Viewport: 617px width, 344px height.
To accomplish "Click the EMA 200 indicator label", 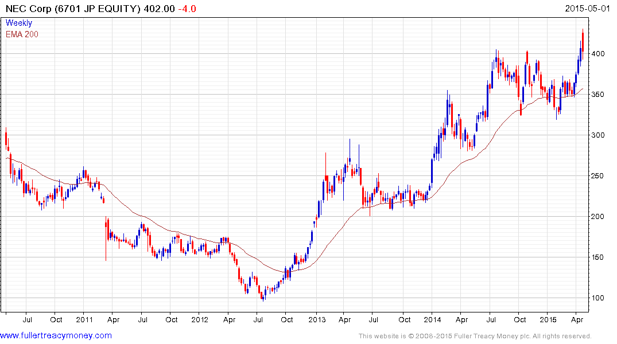I will 22,34.
